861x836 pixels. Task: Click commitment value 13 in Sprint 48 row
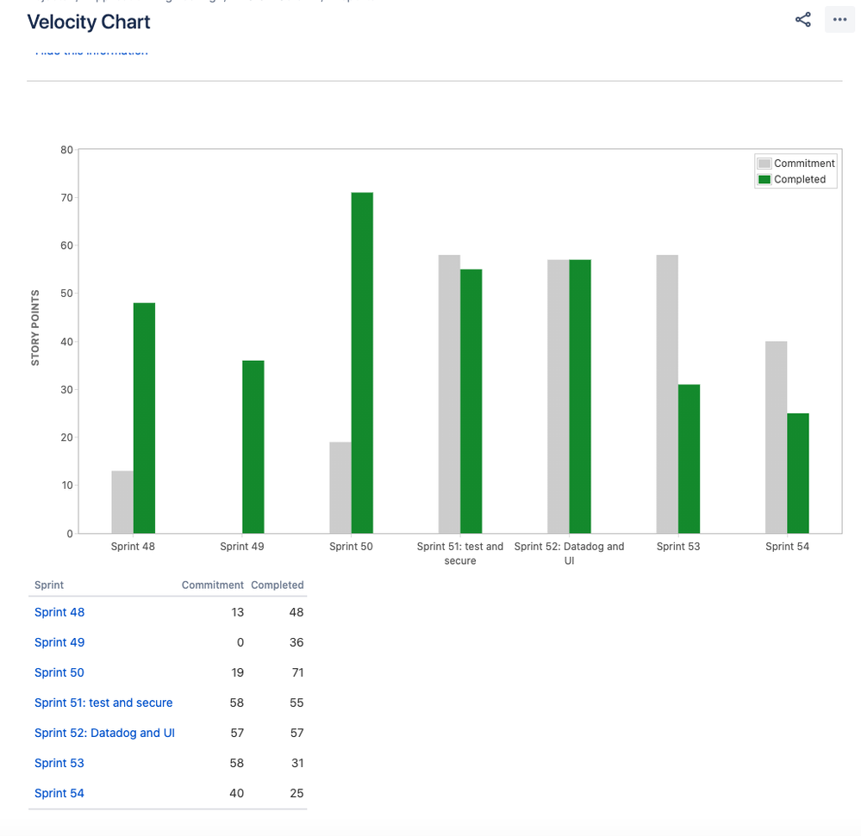pos(237,612)
